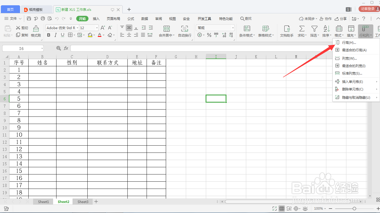The image size is (380, 213).
Task: Choose AutoFit Row Height (最适合的行高)
Action: (x=356, y=50)
